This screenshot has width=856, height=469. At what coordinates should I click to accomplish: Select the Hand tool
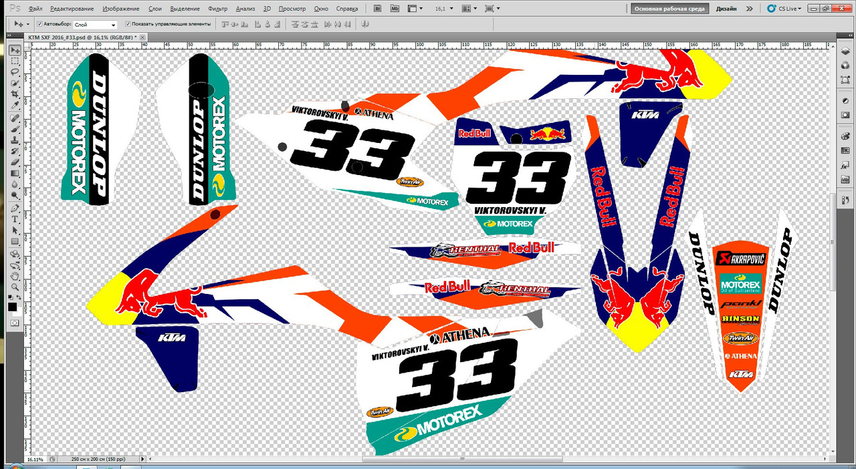click(15, 275)
